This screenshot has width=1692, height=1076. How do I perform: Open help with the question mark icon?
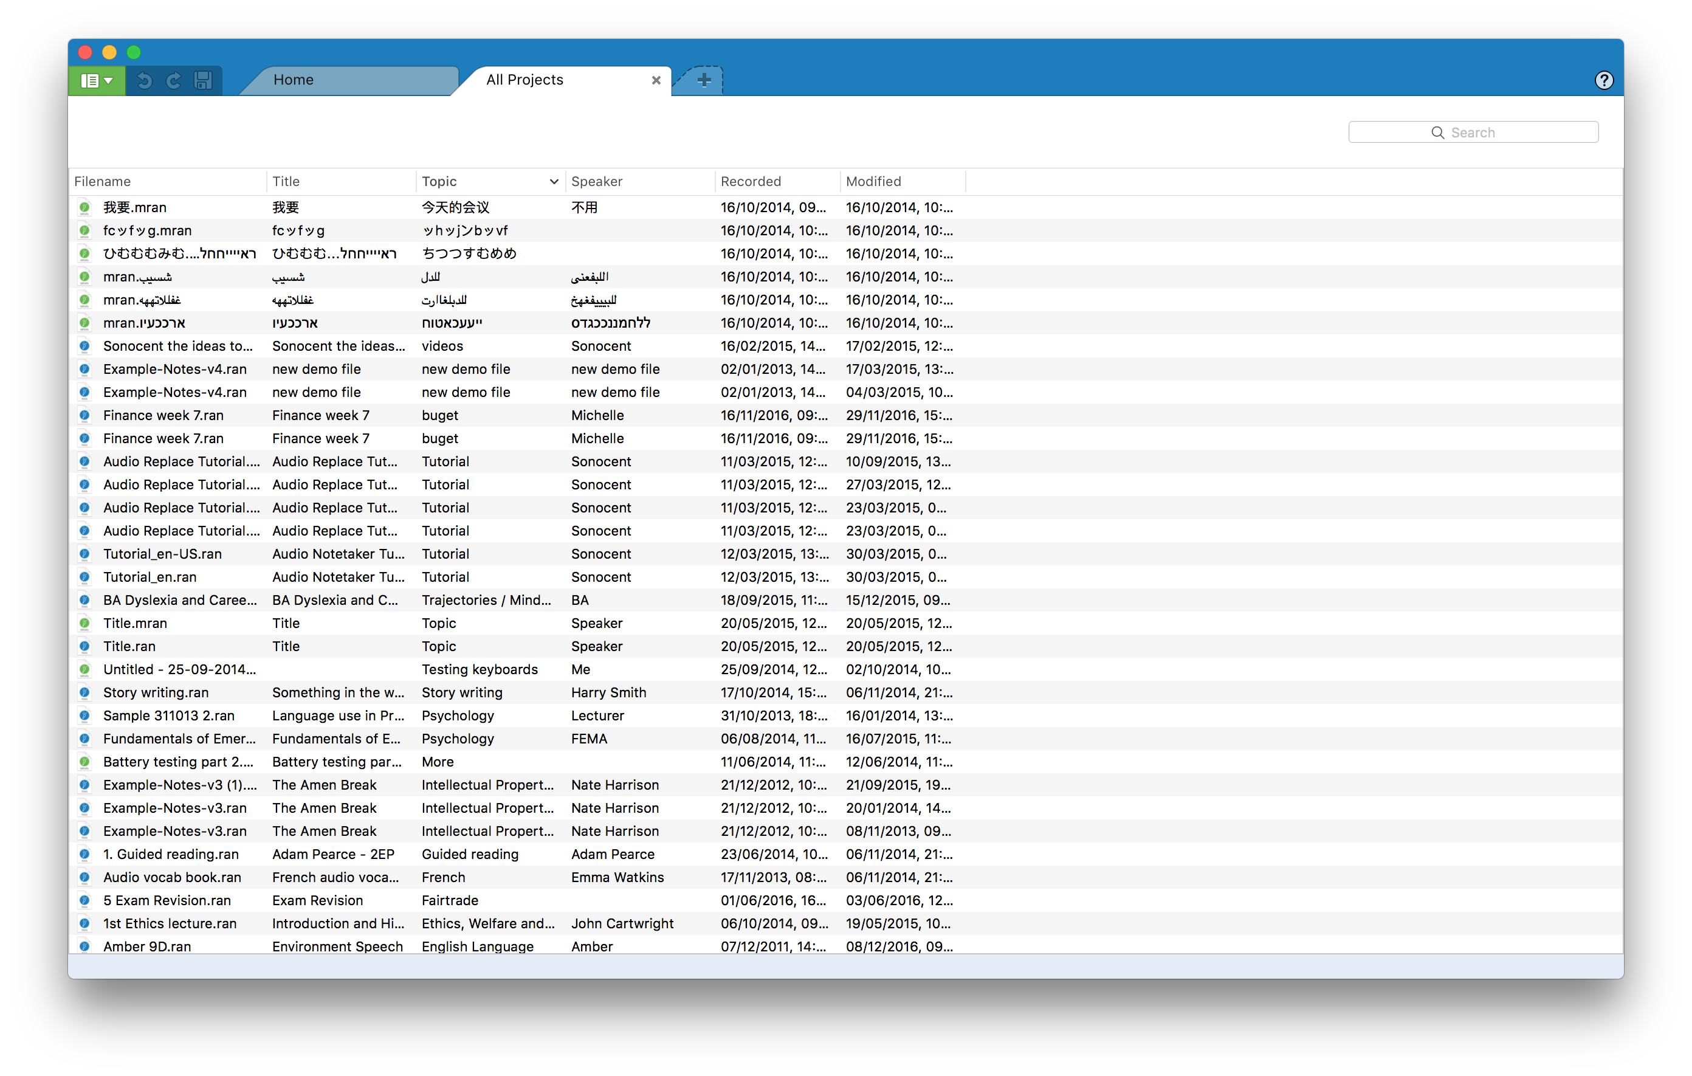pos(1603,81)
